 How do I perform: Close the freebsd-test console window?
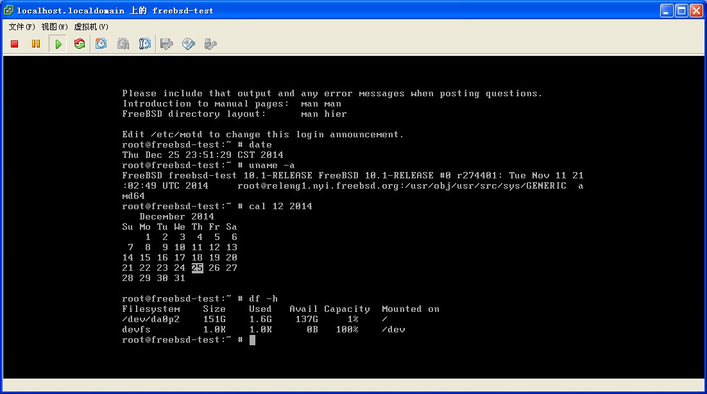pos(697,10)
